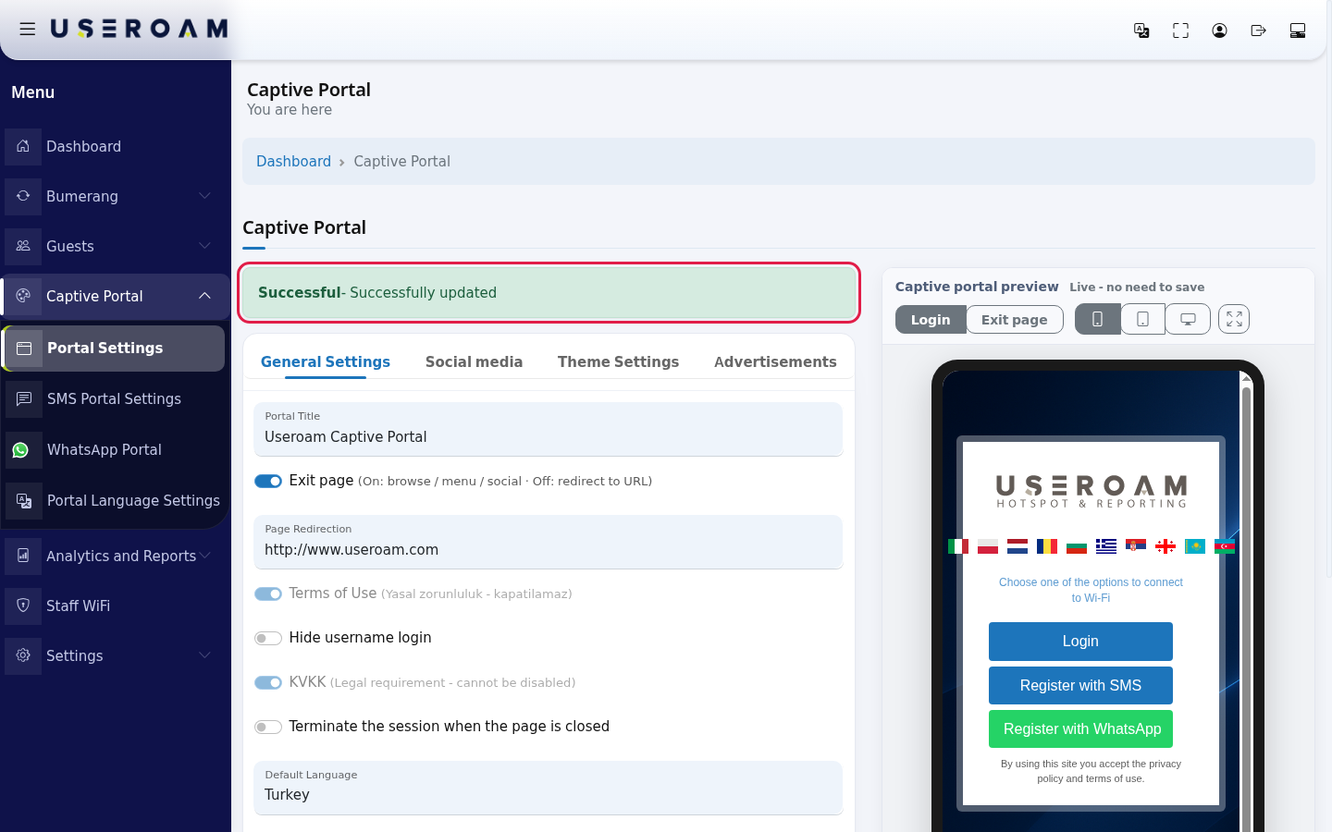Select the General Settings tab
Screen dimensions: 1332x832
326,362
